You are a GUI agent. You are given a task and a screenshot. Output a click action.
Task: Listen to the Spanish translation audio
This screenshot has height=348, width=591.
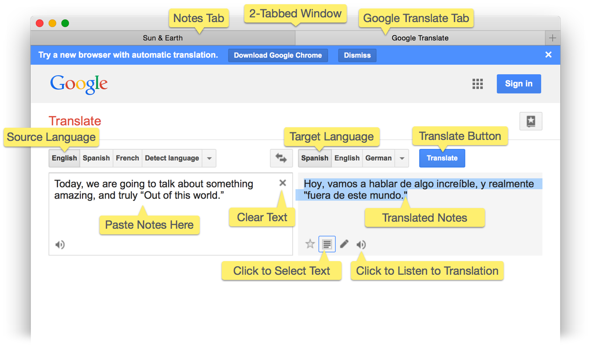pyautogui.click(x=361, y=244)
